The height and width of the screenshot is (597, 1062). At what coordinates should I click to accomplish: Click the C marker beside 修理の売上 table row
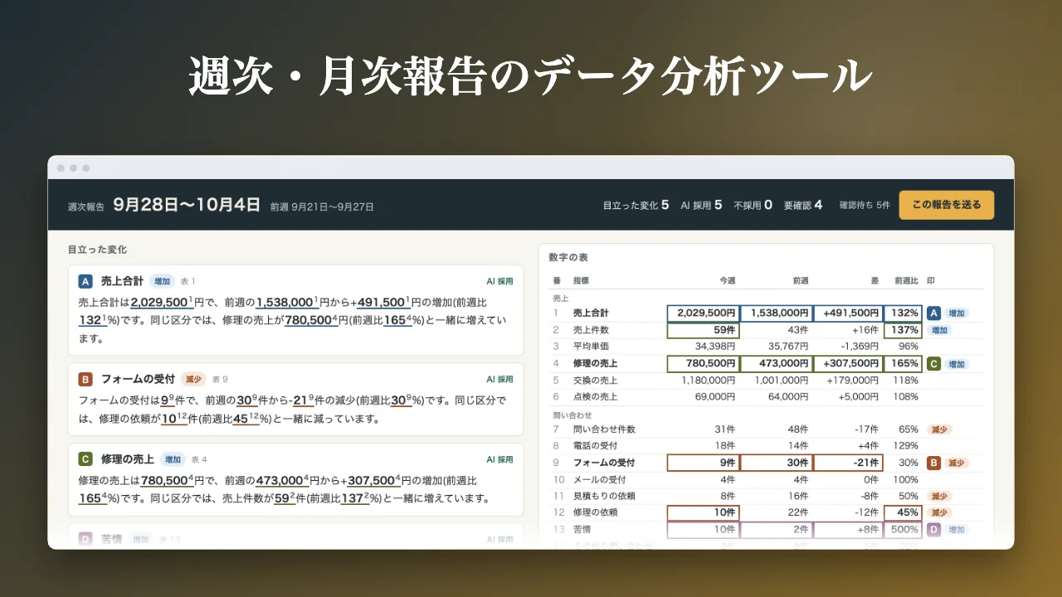point(933,363)
